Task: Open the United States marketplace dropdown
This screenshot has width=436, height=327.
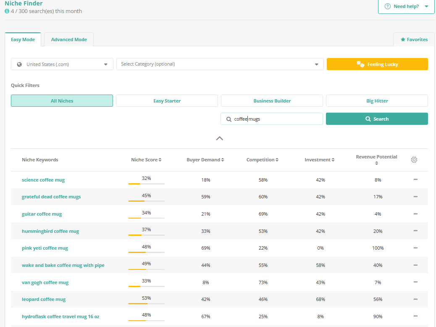Action: pyautogui.click(x=62, y=64)
